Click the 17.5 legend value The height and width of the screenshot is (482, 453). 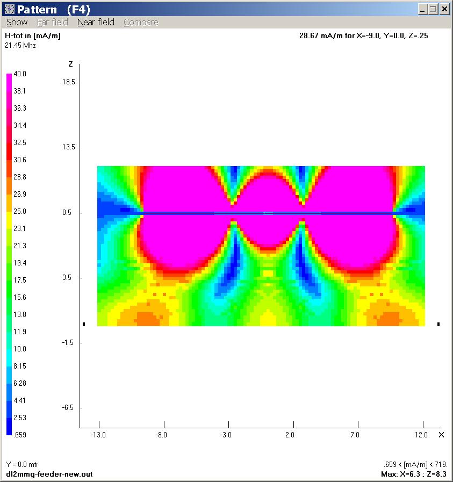20,280
